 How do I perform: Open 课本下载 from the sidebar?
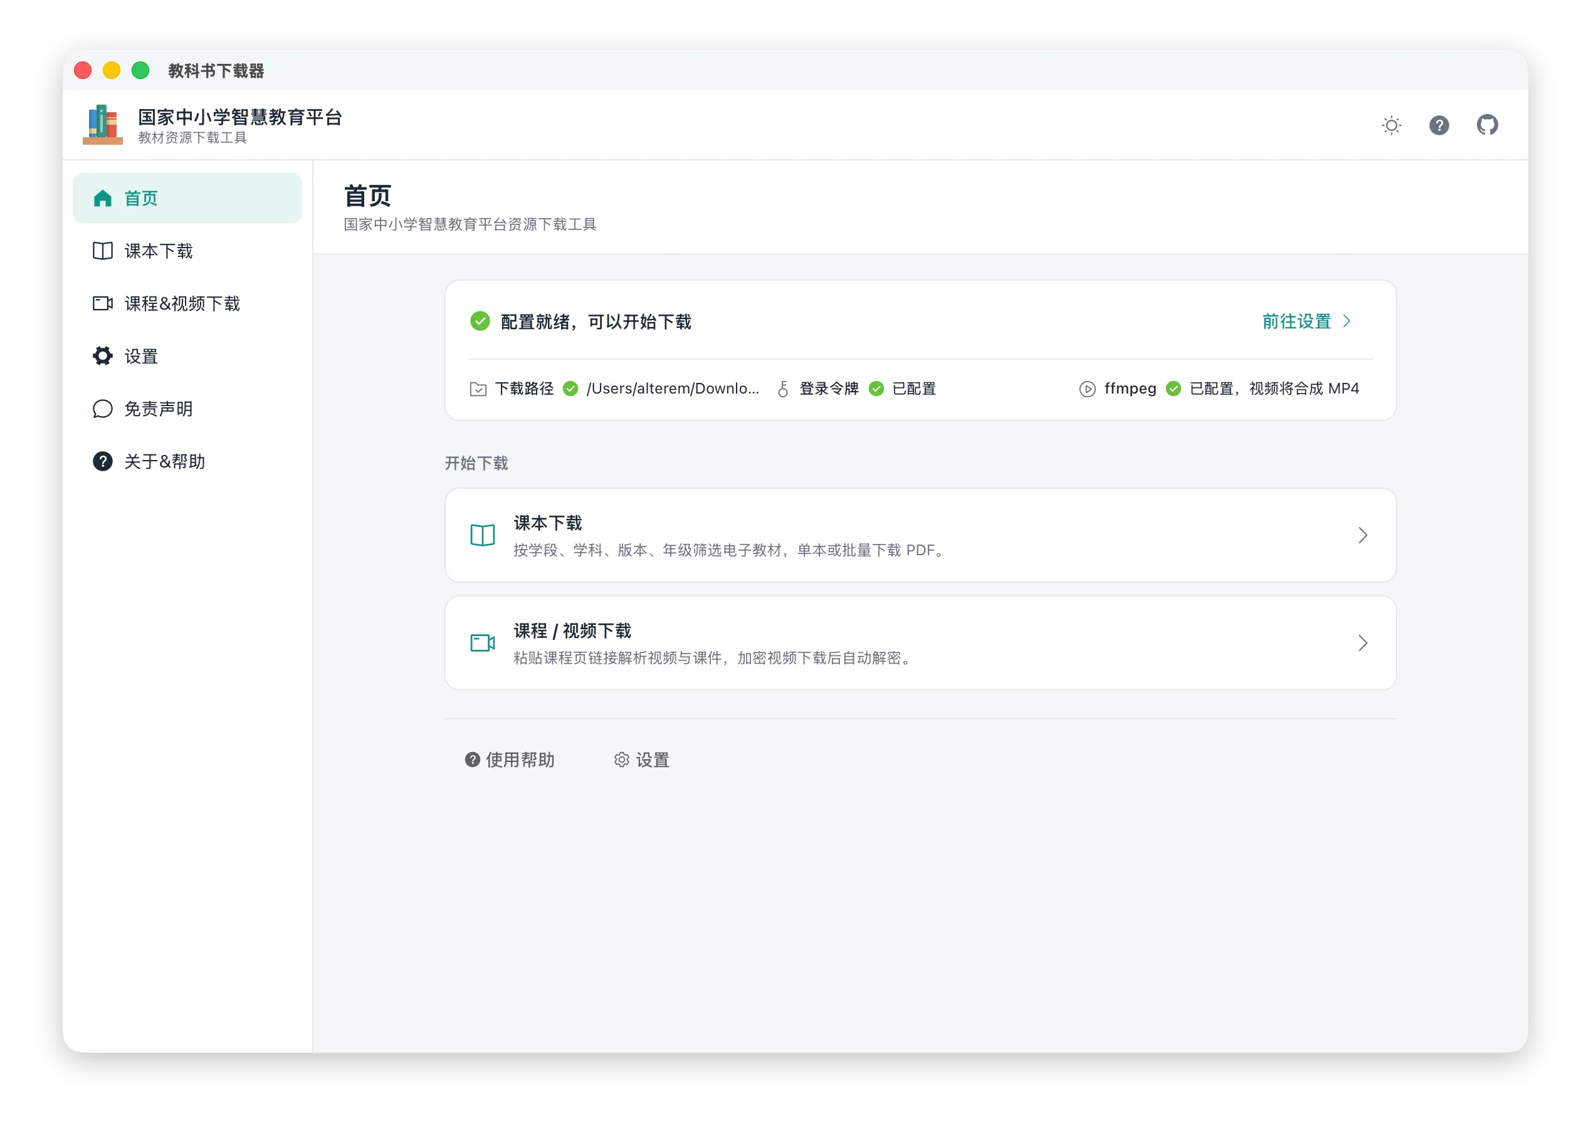[x=187, y=251]
